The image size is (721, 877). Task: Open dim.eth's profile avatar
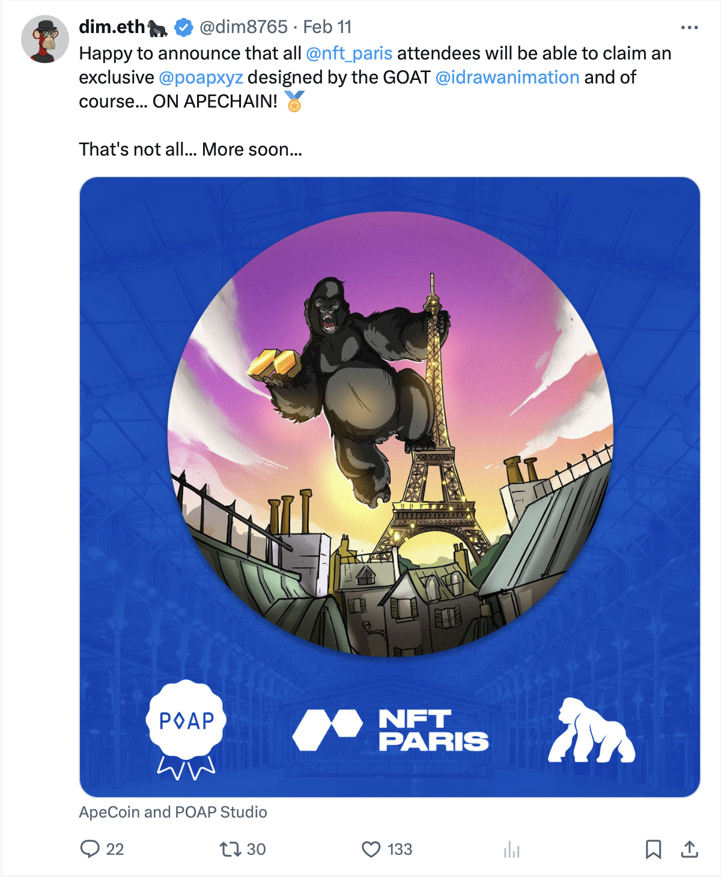pos(45,40)
